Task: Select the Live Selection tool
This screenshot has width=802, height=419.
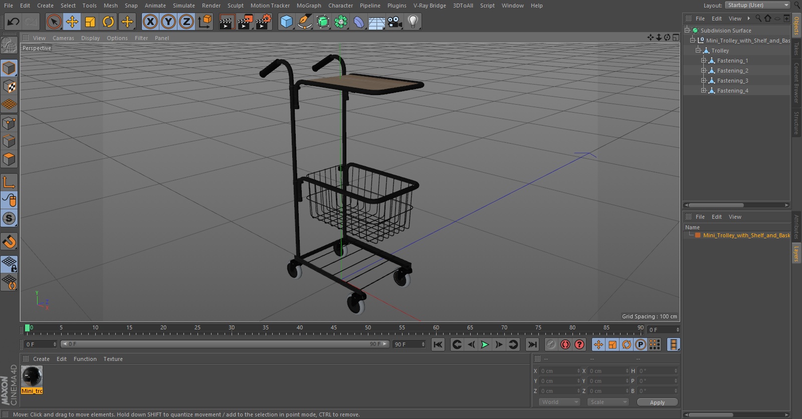Action: point(54,22)
